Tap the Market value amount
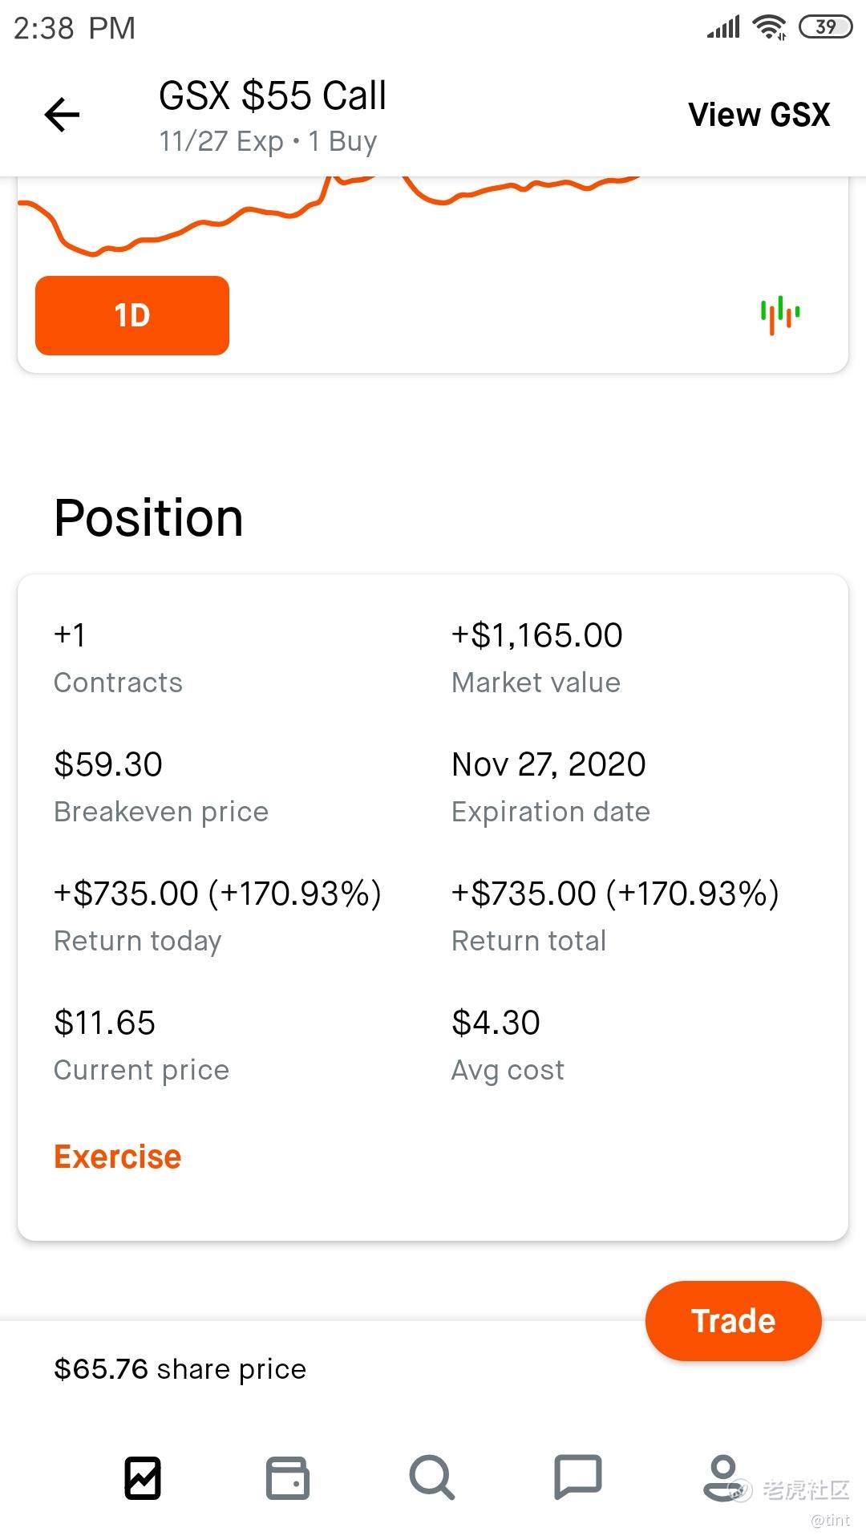The height and width of the screenshot is (1540, 866). [536, 635]
